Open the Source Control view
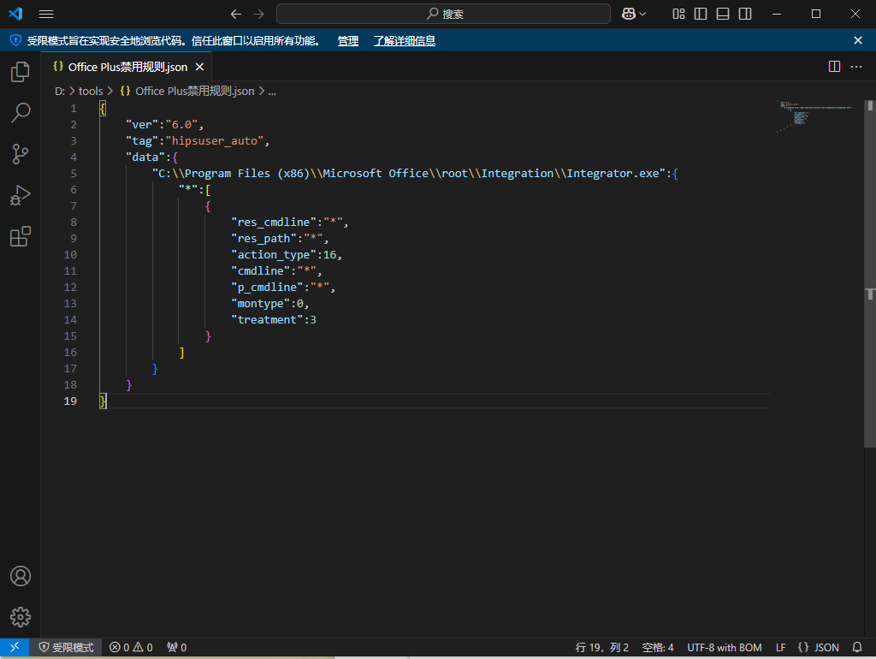Viewport: 876px width, 659px height. coord(21,154)
